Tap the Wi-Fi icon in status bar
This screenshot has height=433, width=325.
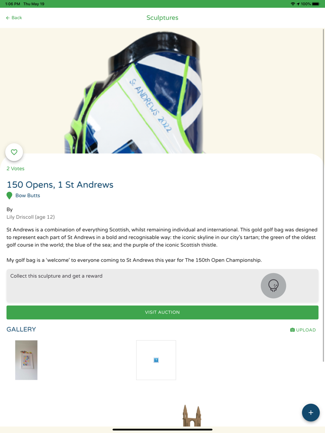coord(293,4)
